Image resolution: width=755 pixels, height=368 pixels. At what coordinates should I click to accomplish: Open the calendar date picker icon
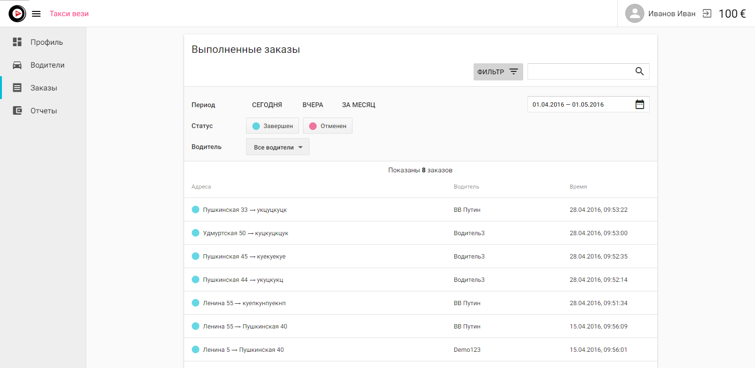(640, 104)
